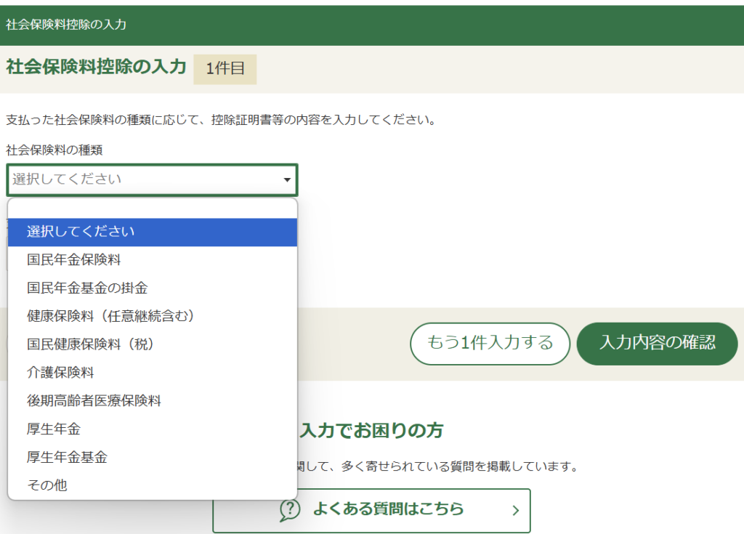Click the 社会保険料の種類 field label

coord(54,150)
